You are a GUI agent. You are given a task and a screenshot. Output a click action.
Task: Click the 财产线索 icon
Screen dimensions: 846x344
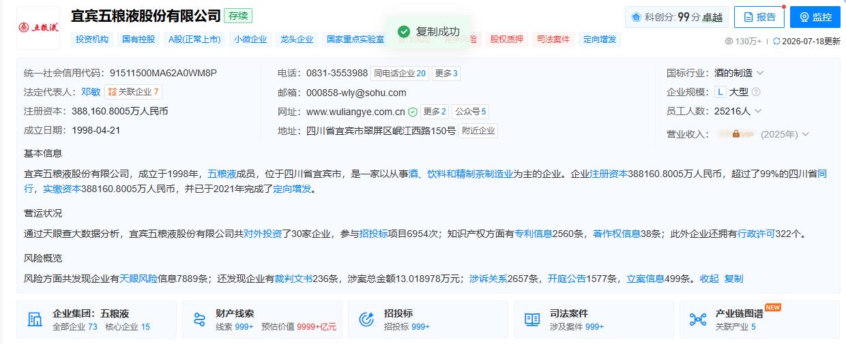pos(199,319)
